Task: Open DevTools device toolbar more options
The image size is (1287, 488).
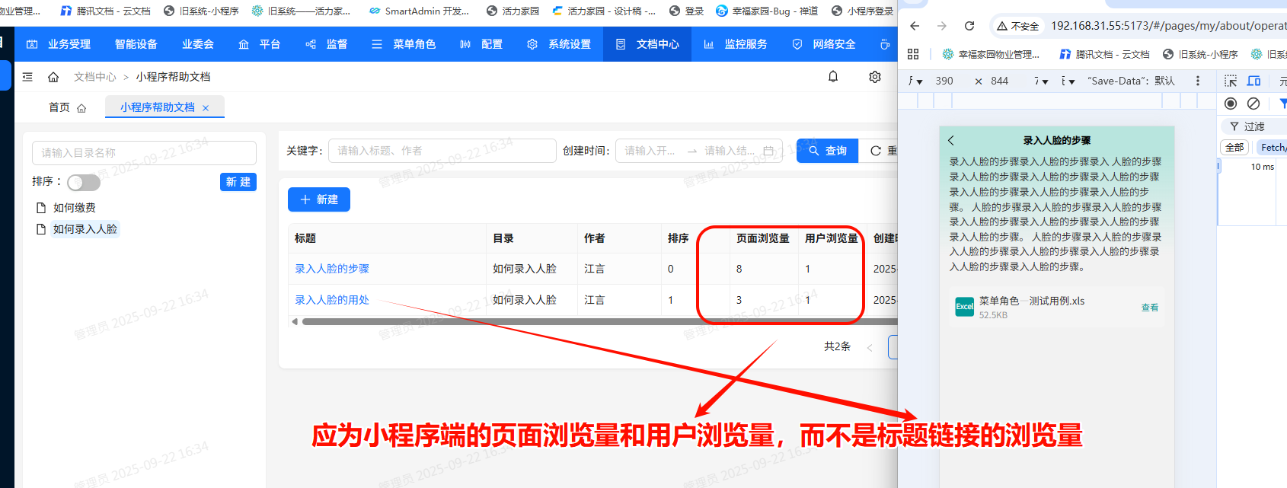Action: [x=1198, y=81]
